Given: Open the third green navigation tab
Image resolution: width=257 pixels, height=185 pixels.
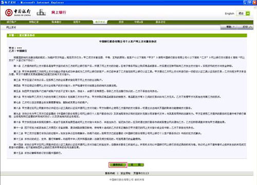Looking at the screenshot, I should (x=57, y=22).
